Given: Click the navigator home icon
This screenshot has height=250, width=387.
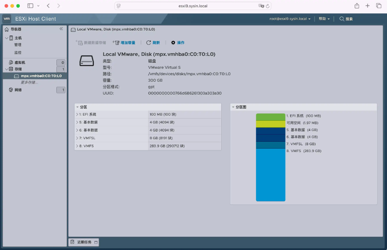Looking at the screenshot, I should tap(6, 29).
